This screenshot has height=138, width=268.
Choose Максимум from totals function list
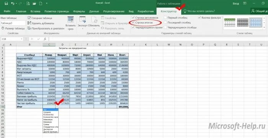click(51, 120)
